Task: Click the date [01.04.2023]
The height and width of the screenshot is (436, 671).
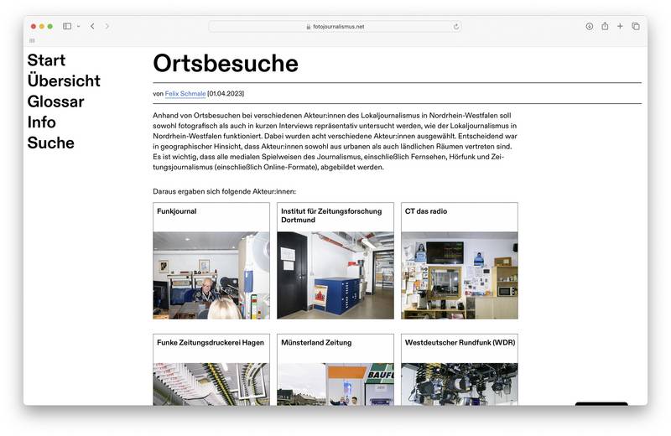Action: pyautogui.click(x=226, y=94)
